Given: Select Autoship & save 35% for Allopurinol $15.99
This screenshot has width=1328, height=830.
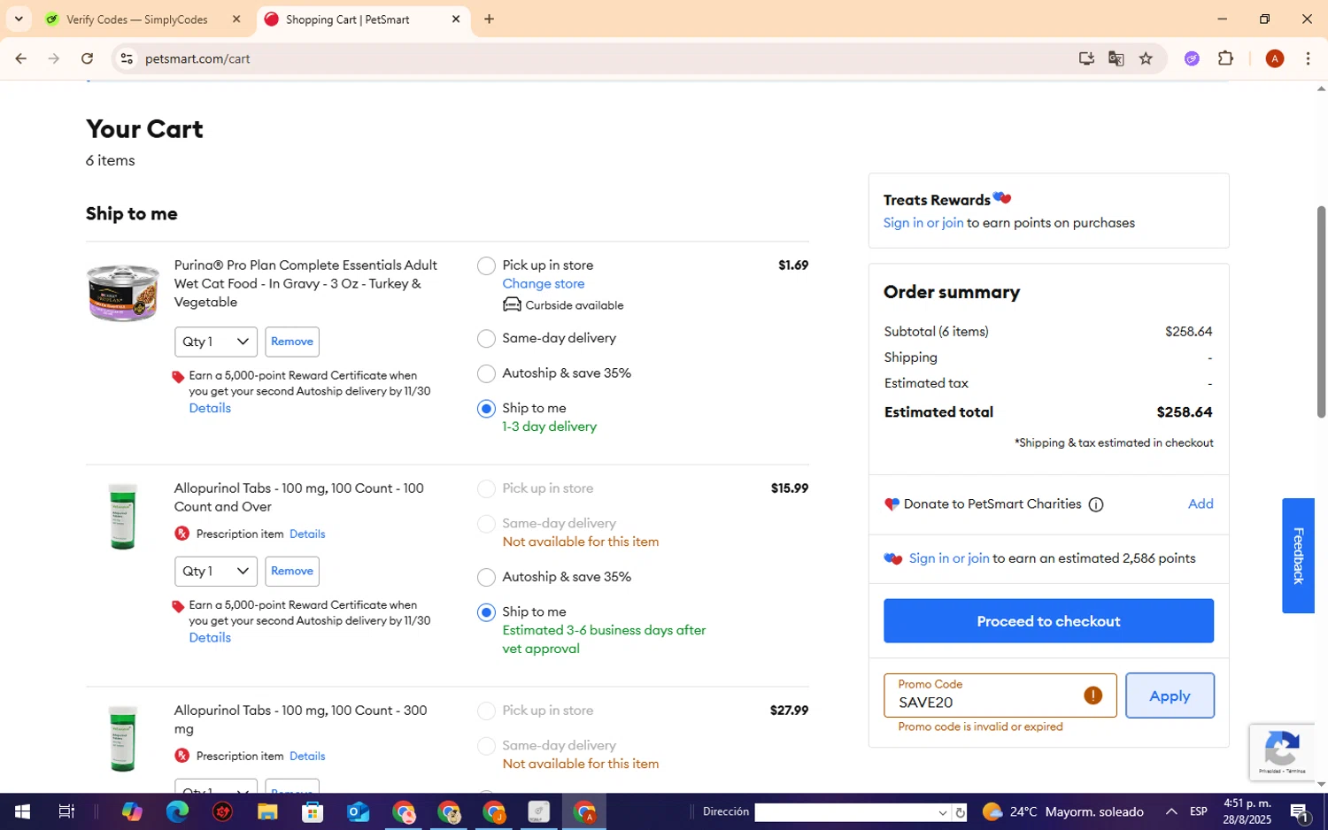Looking at the screenshot, I should (x=486, y=577).
